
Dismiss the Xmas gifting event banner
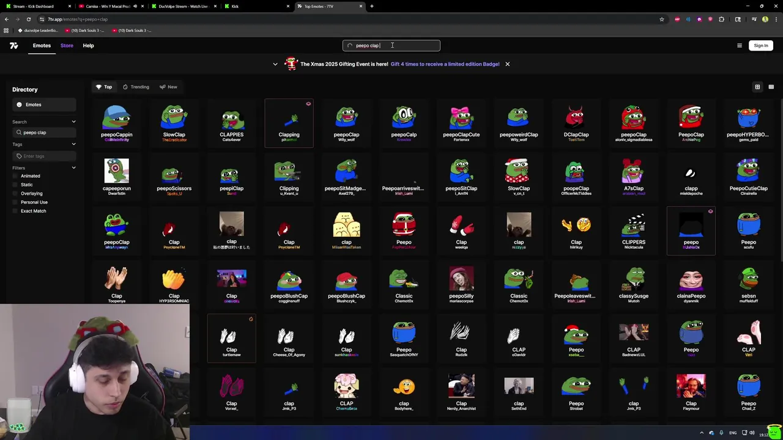tap(507, 64)
